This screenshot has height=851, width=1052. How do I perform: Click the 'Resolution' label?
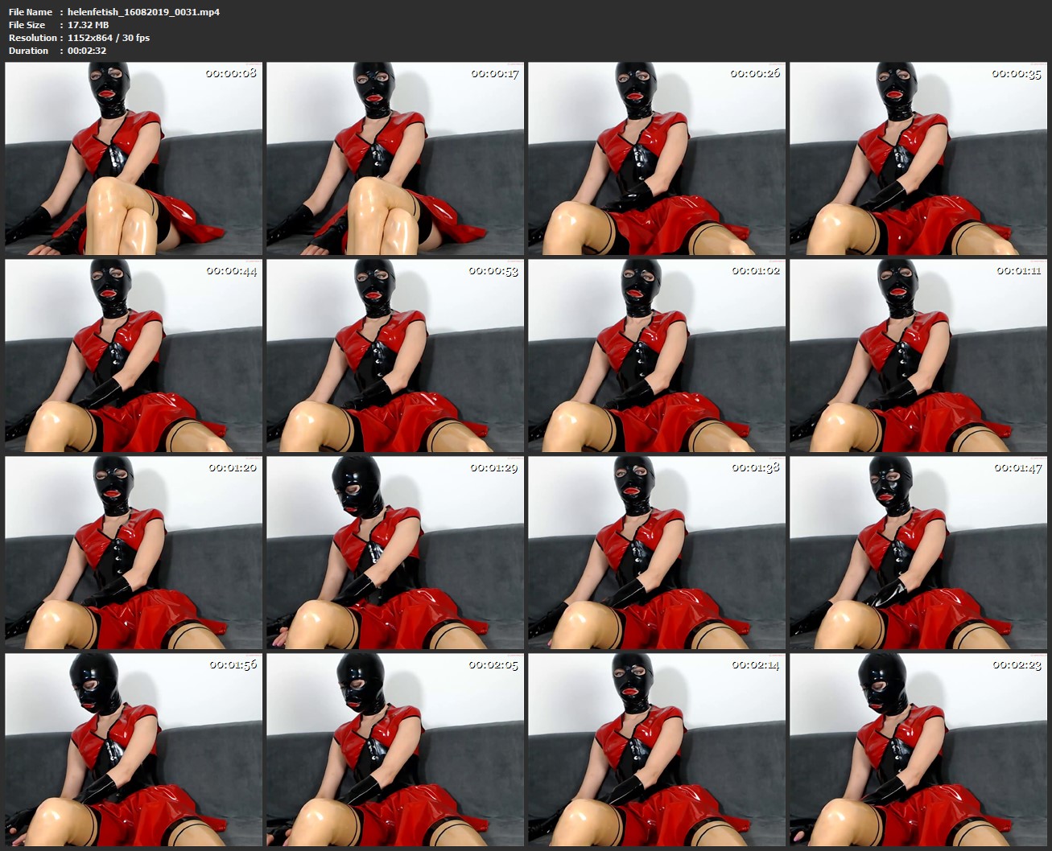coord(33,38)
